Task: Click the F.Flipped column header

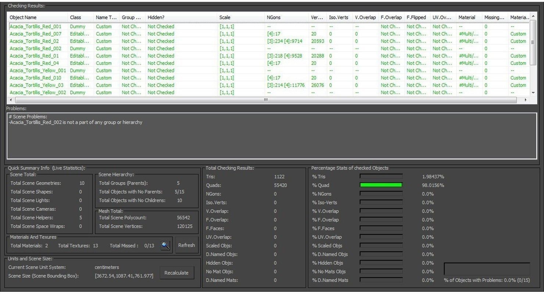Action: pos(417,17)
